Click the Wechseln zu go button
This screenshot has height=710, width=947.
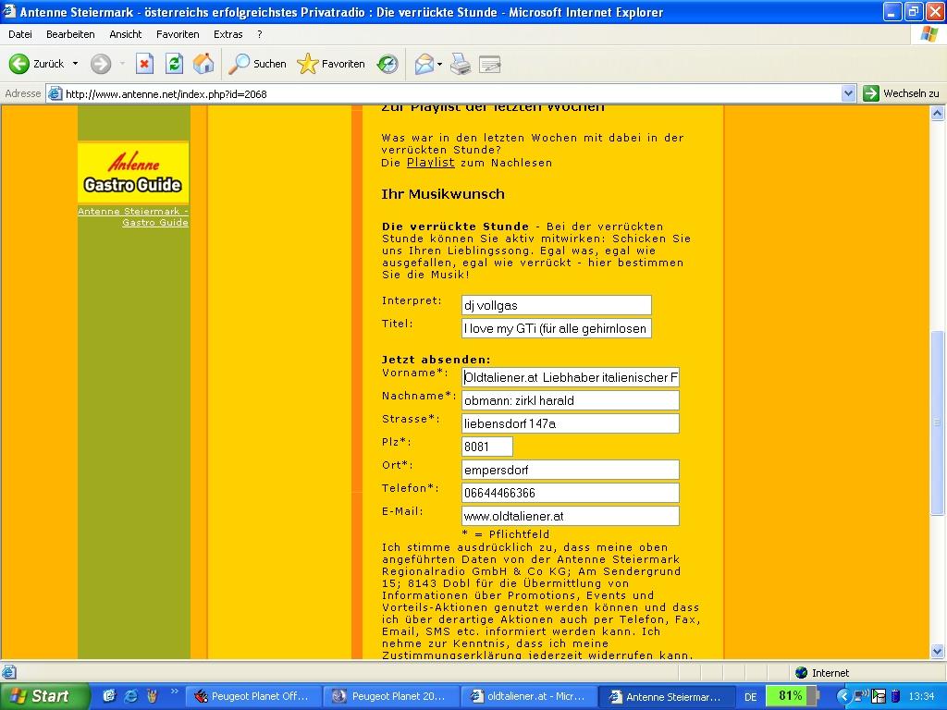(901, 93)
